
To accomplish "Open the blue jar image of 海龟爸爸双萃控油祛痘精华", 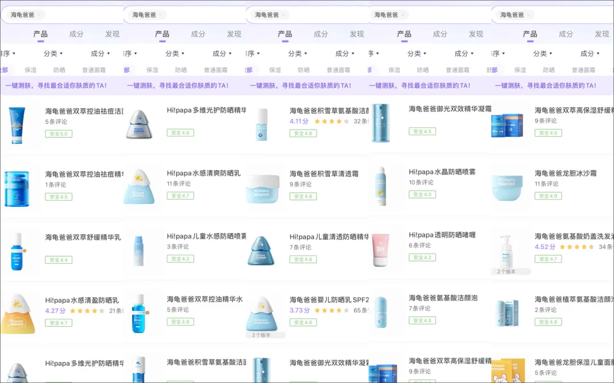I will (17, 189).
